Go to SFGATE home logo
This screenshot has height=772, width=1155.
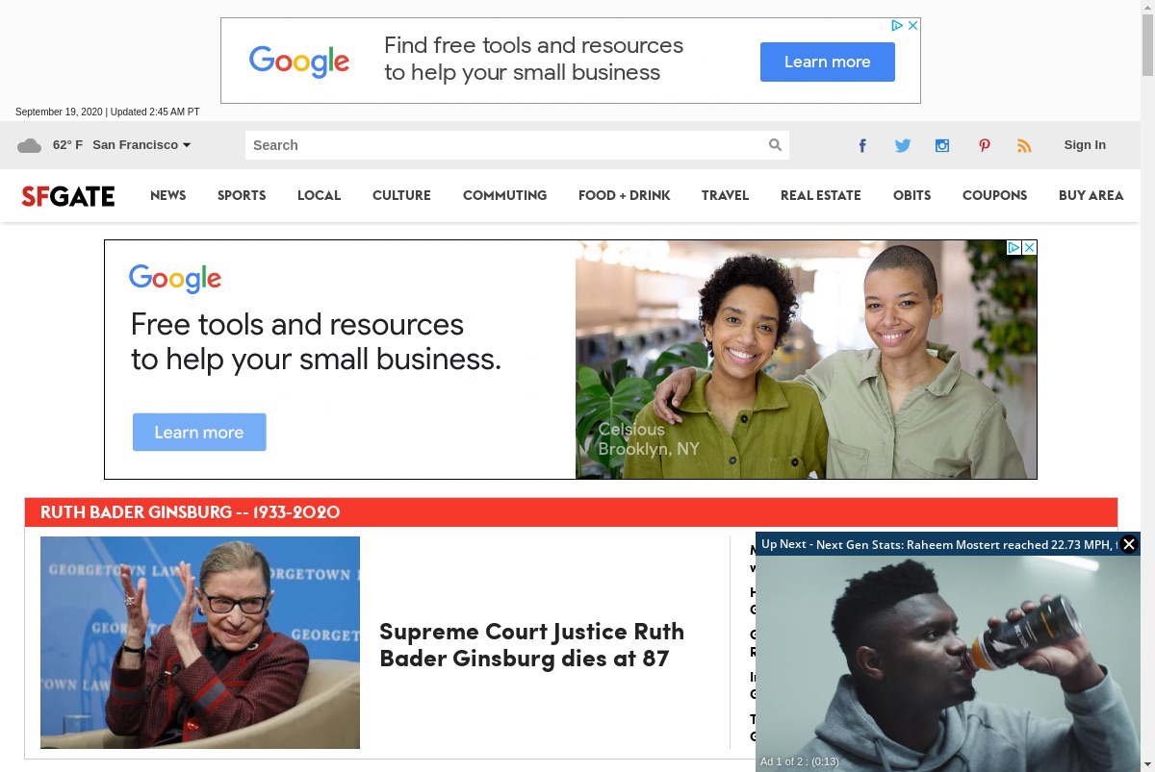pyautogui.click(x=68, y=196)
